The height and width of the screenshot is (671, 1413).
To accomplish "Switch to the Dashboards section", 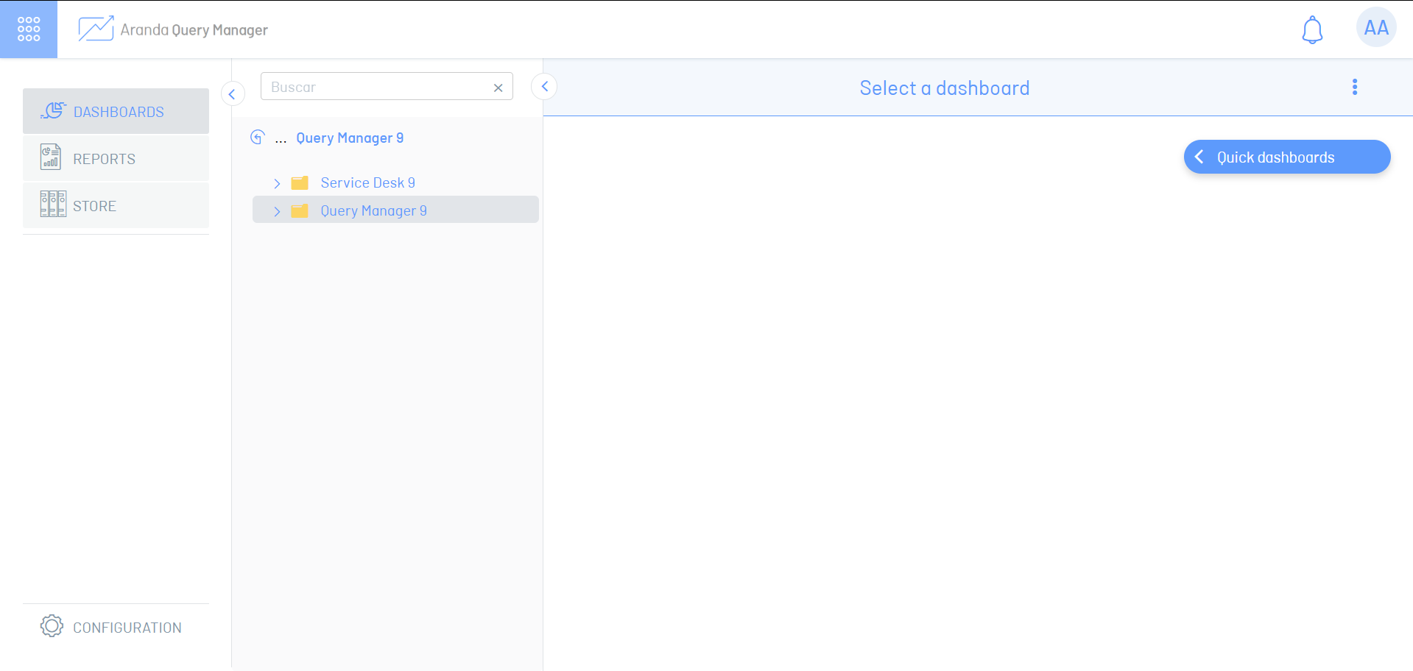I will coord(116,112).
